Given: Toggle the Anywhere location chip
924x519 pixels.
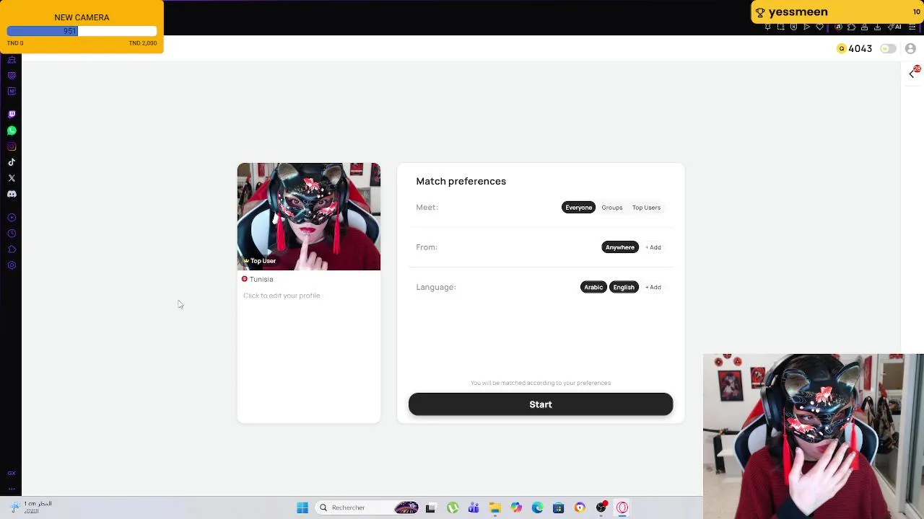Looking at the screenshot, I should [620, 247].
